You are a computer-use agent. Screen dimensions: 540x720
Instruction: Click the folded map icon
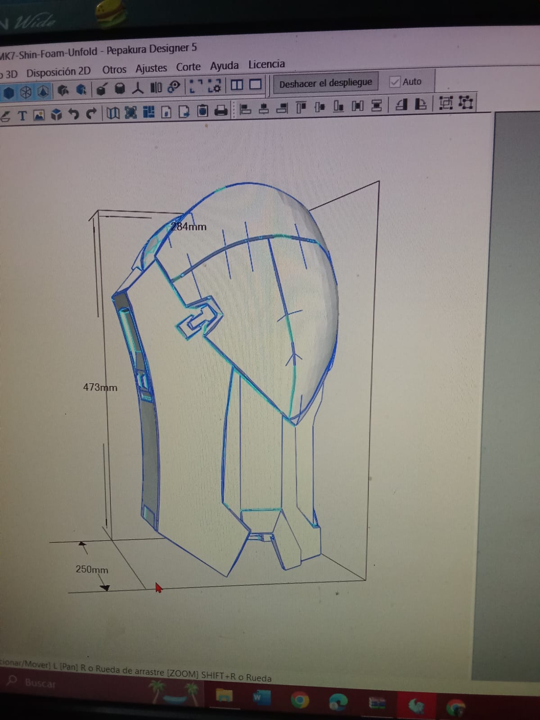tap(113, 113)
